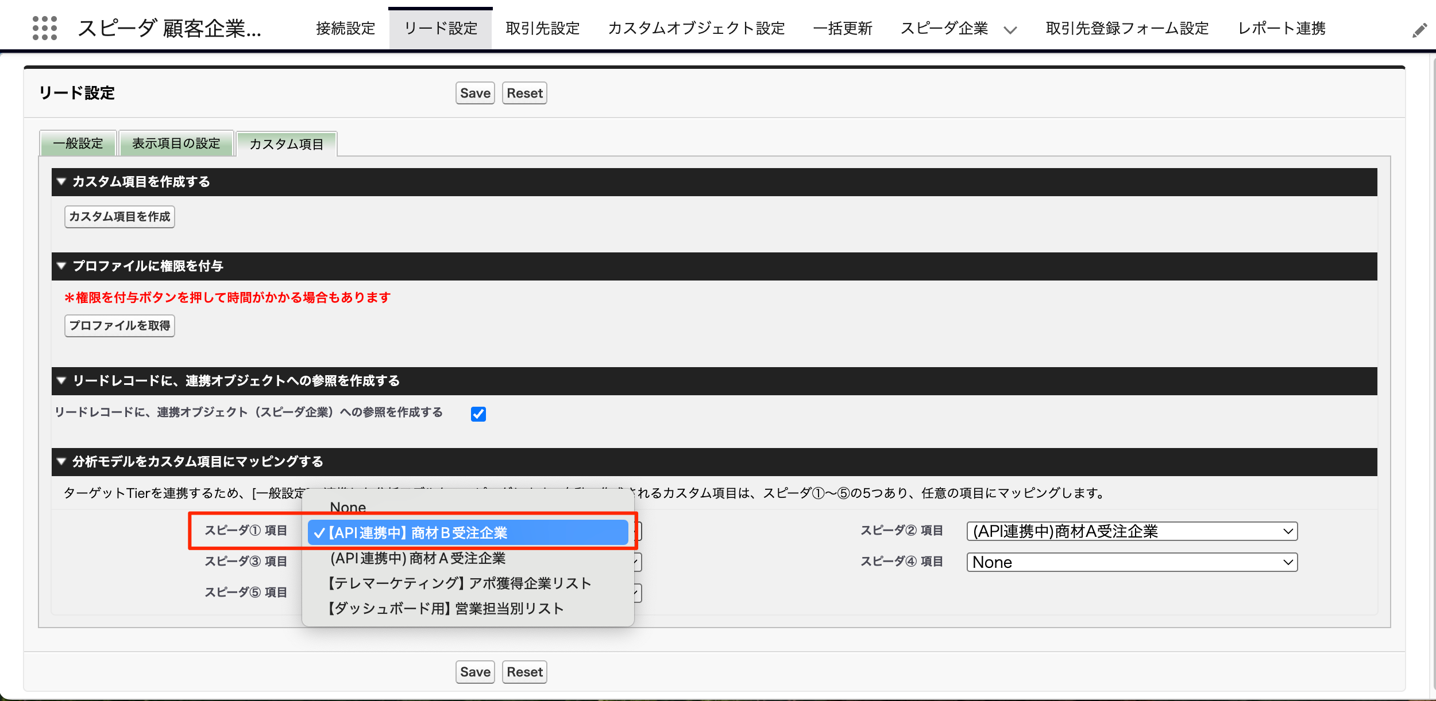Viewport: 1436px width, 701px height.
Task: Pick 【テレマーケティング】アポ獲得企業リスト option
Action: coord(459,583)
